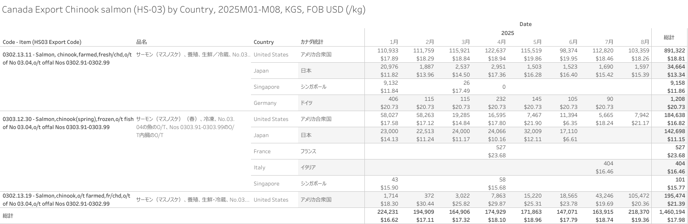
Task: Select the 0303.12.30 frozen chinook row label
Action: 68,123
